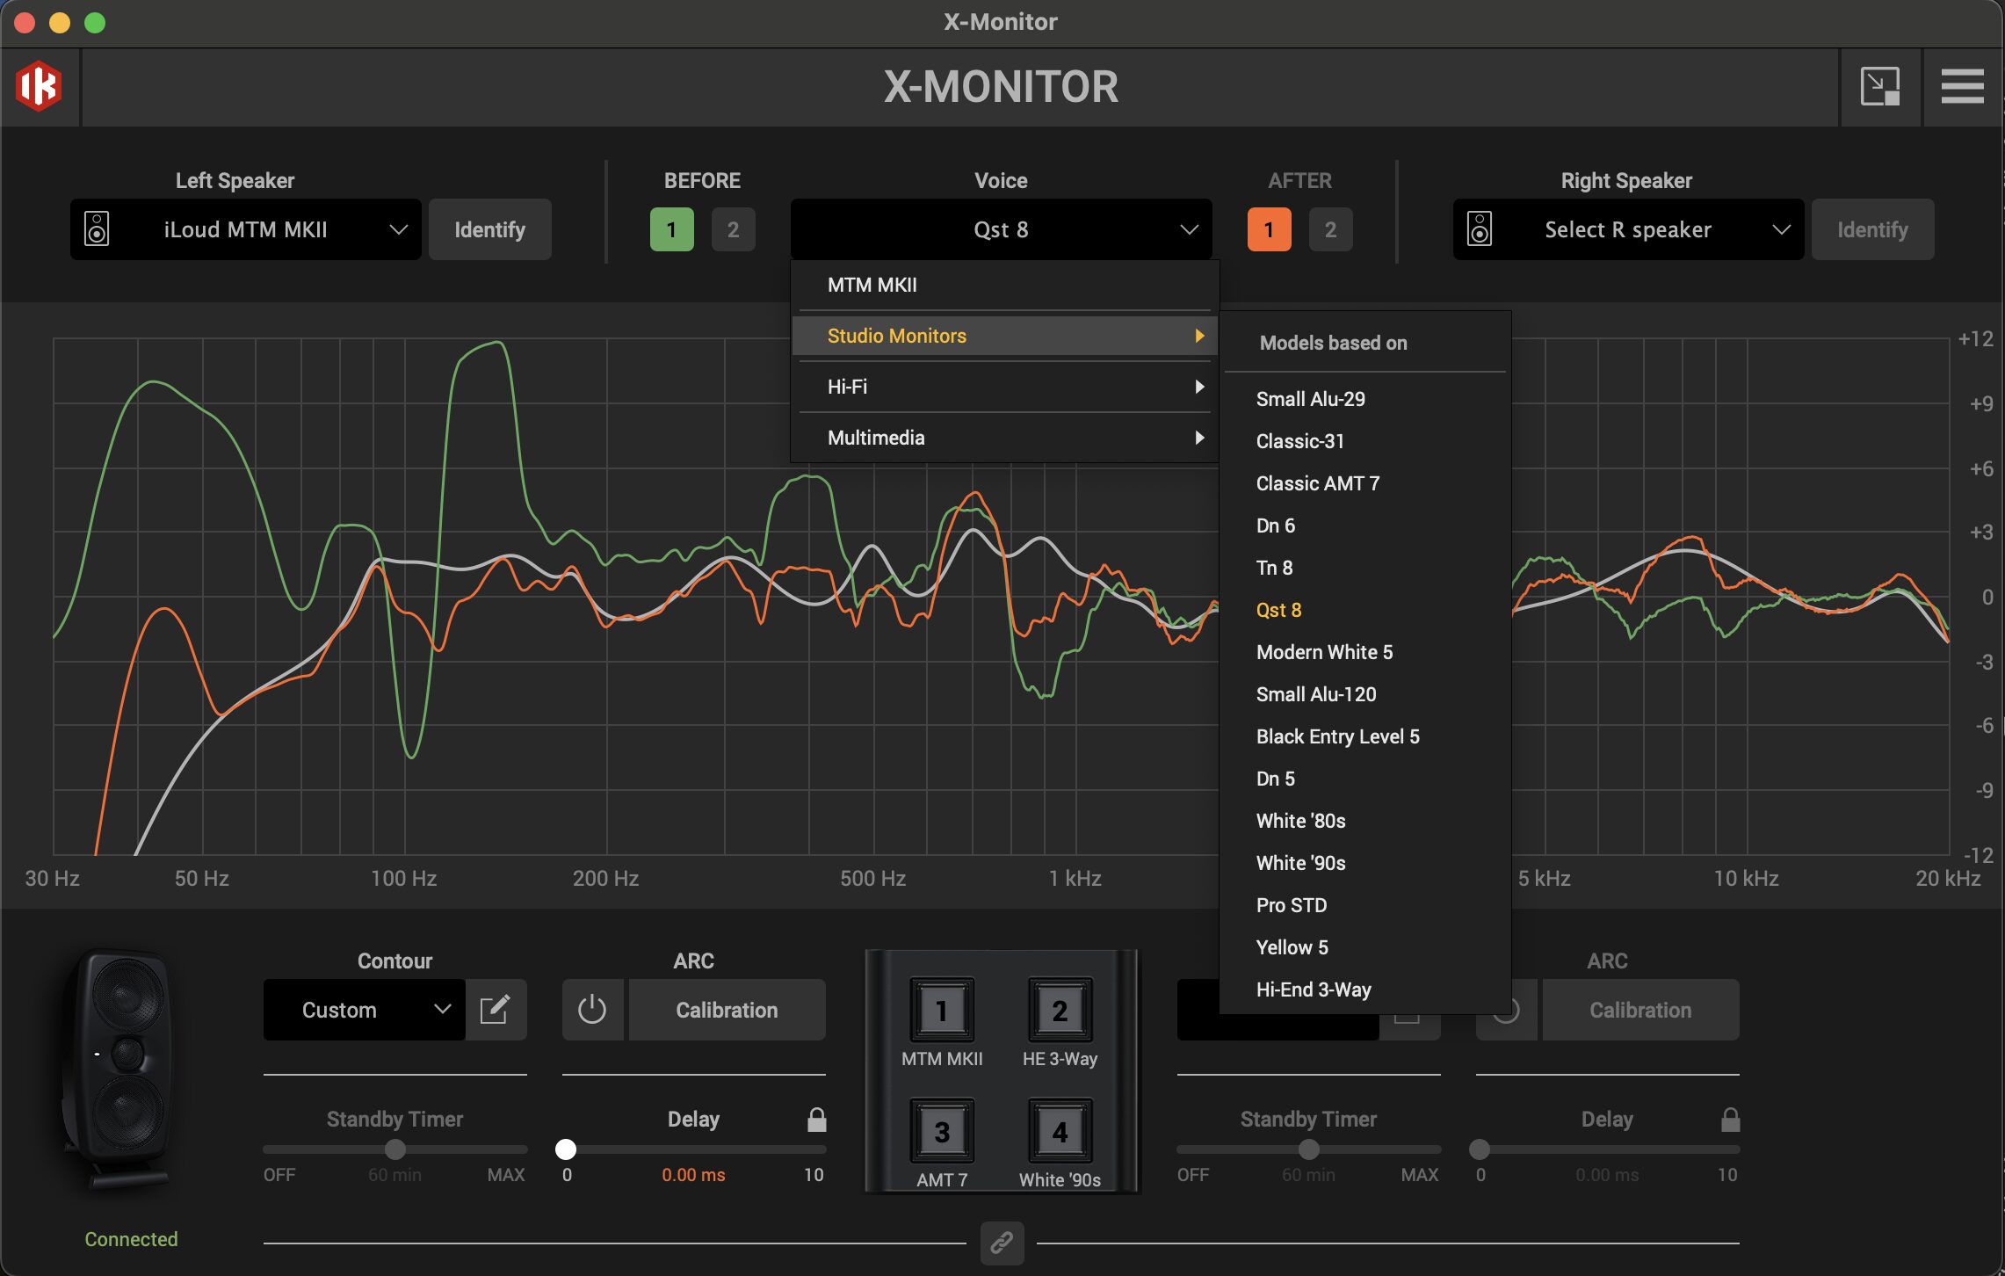Choose the Dn 5 model
Image resolution: width=2005 pixels, height=1276 pixels.
1365,779
